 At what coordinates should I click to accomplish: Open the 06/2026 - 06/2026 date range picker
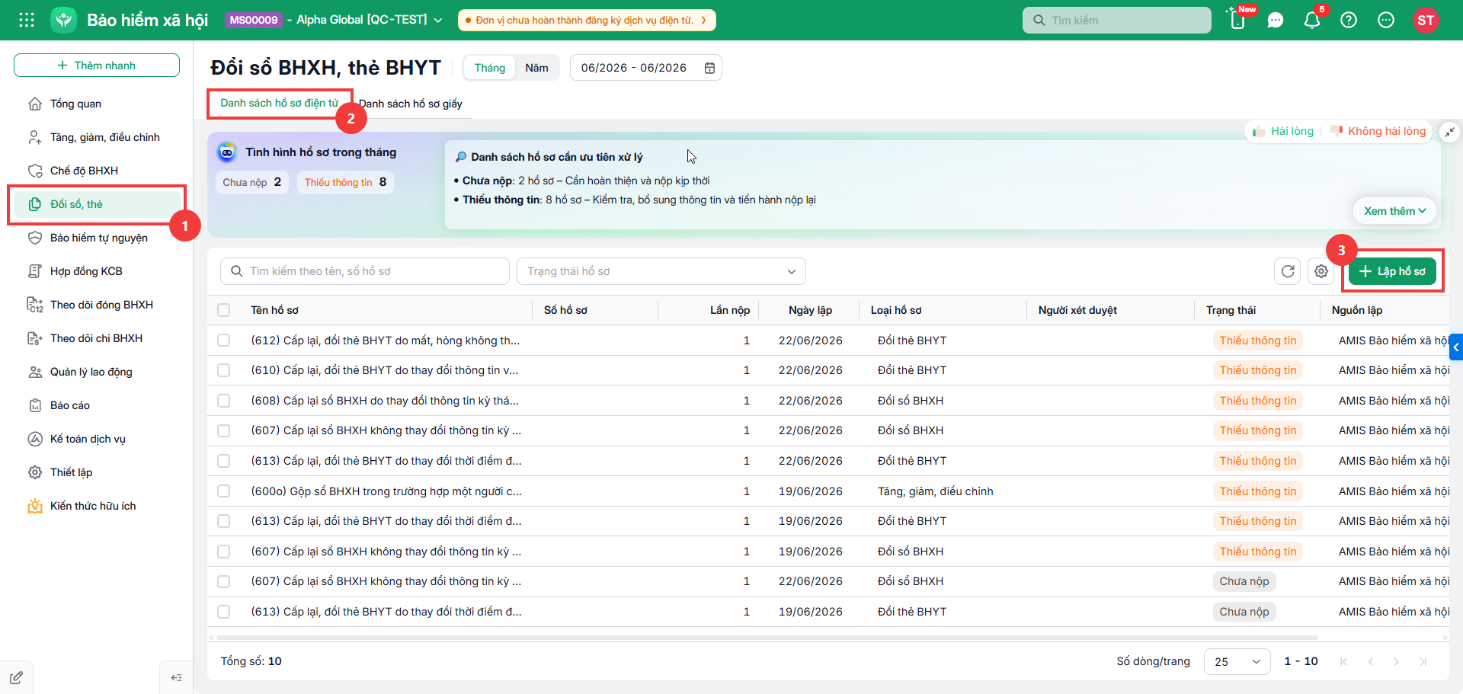tap(646, 68)
